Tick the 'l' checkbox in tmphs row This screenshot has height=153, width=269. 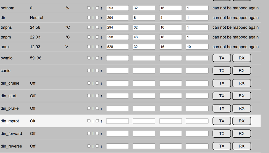(x=89, y=27)
